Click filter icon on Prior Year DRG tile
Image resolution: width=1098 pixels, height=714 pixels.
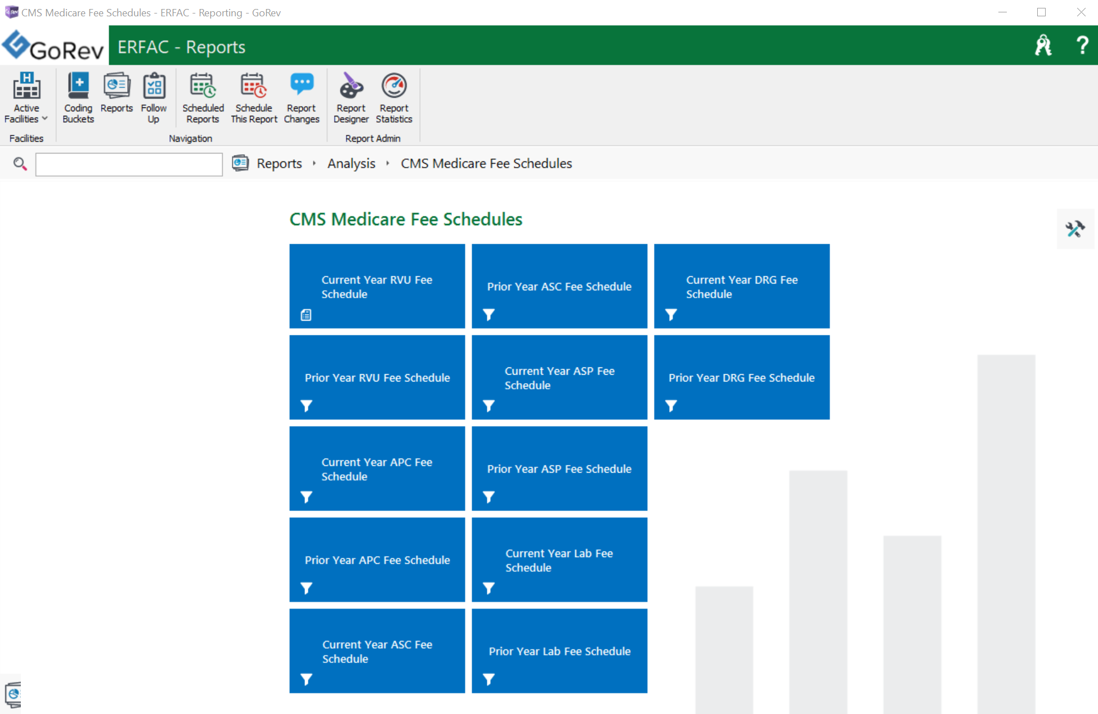(671, 406)
